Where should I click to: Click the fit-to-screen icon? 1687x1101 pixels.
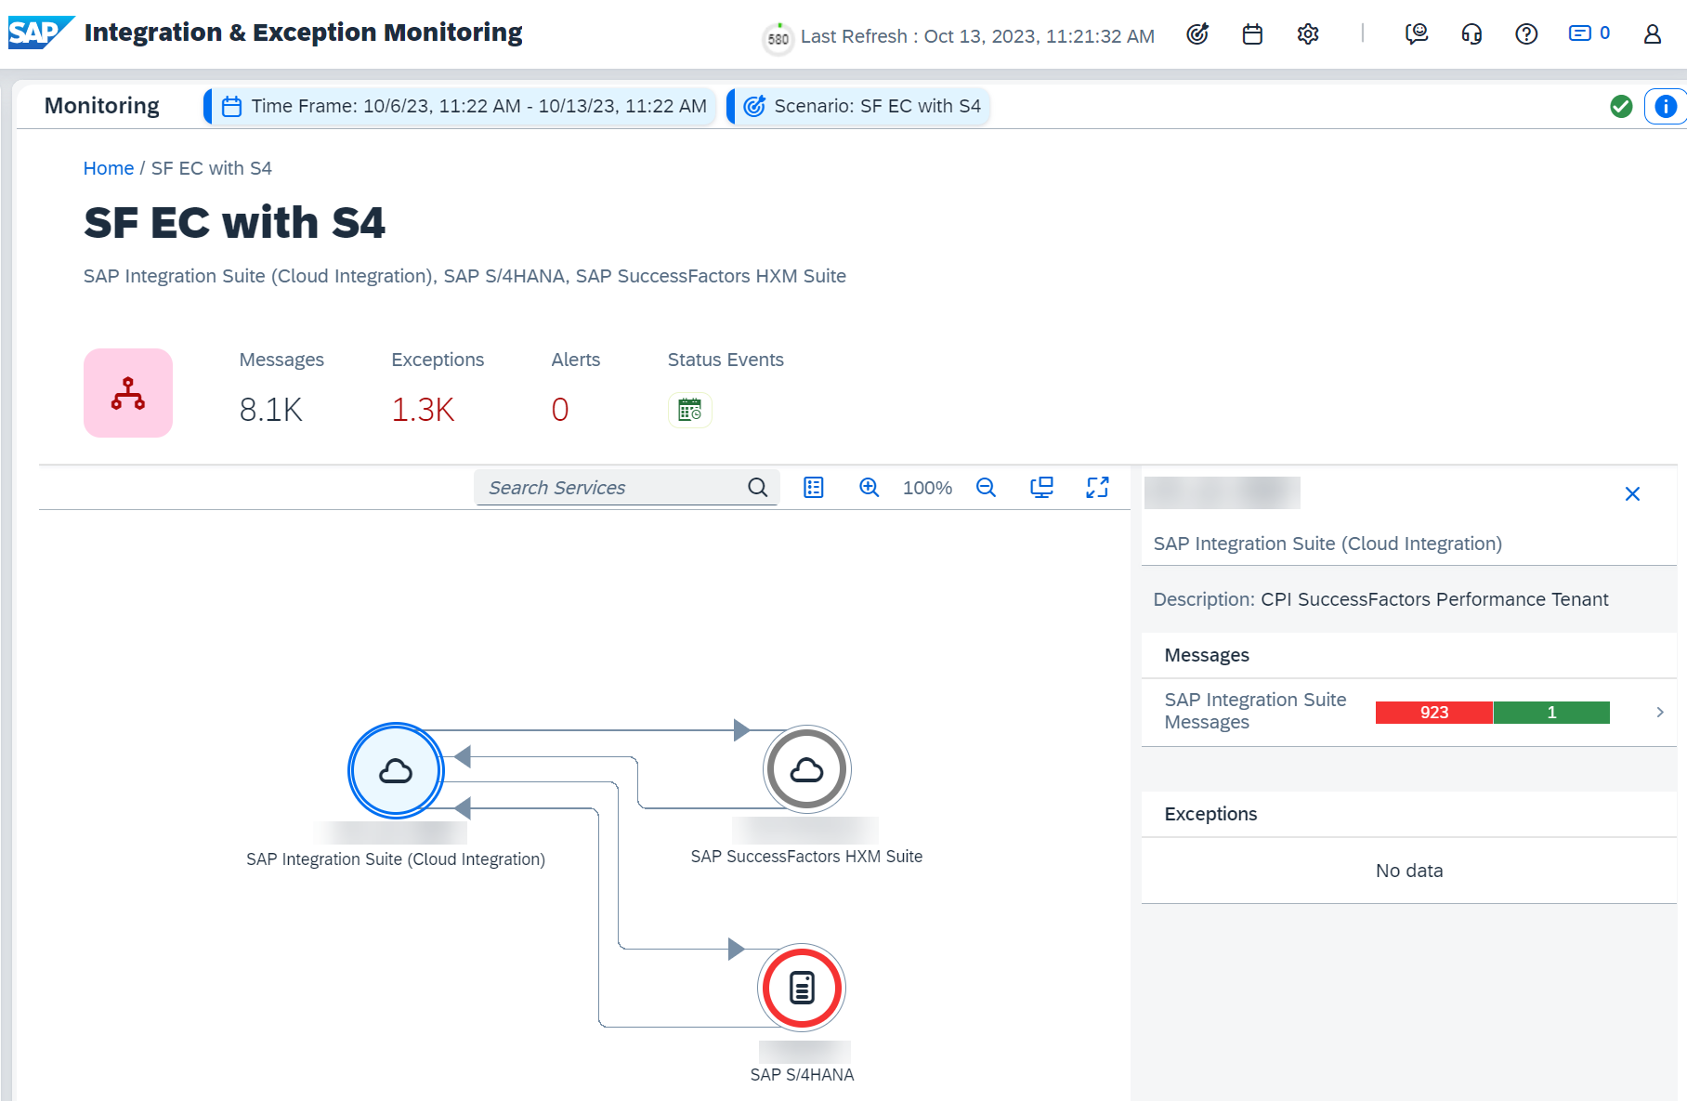pyautogui.click(x=1042, y=488)
